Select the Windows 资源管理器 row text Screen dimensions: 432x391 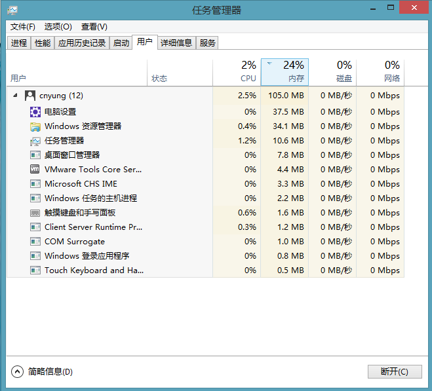pos(83,126)
